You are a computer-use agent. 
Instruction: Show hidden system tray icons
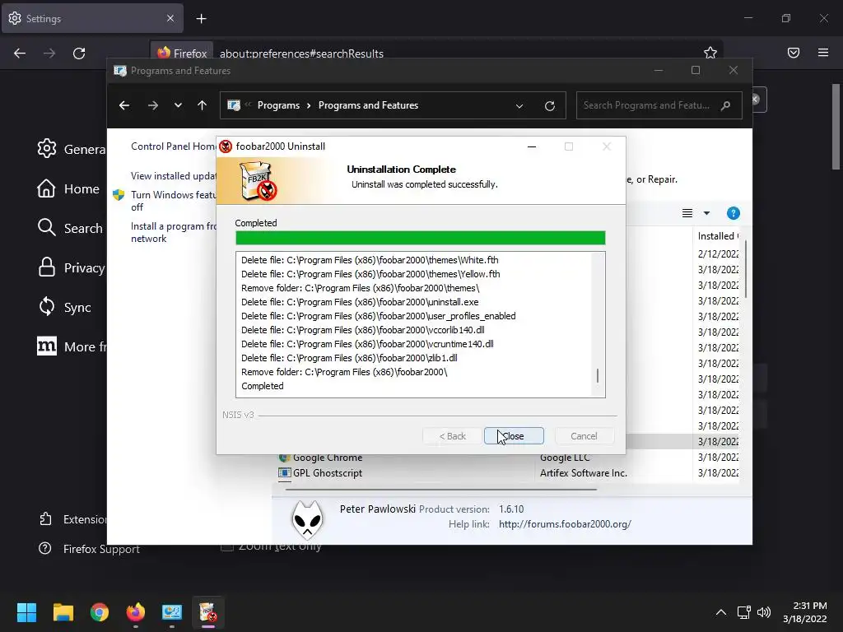(721, 612)
